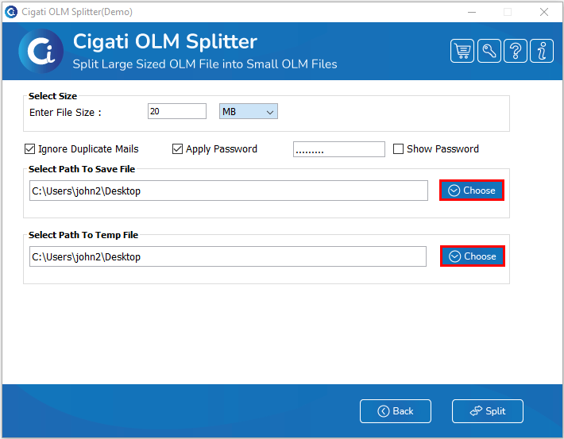The width and height of the screenshot is (564, 439).
Task: Minimize the OLM Splitter window
Action: click(472, 12)
